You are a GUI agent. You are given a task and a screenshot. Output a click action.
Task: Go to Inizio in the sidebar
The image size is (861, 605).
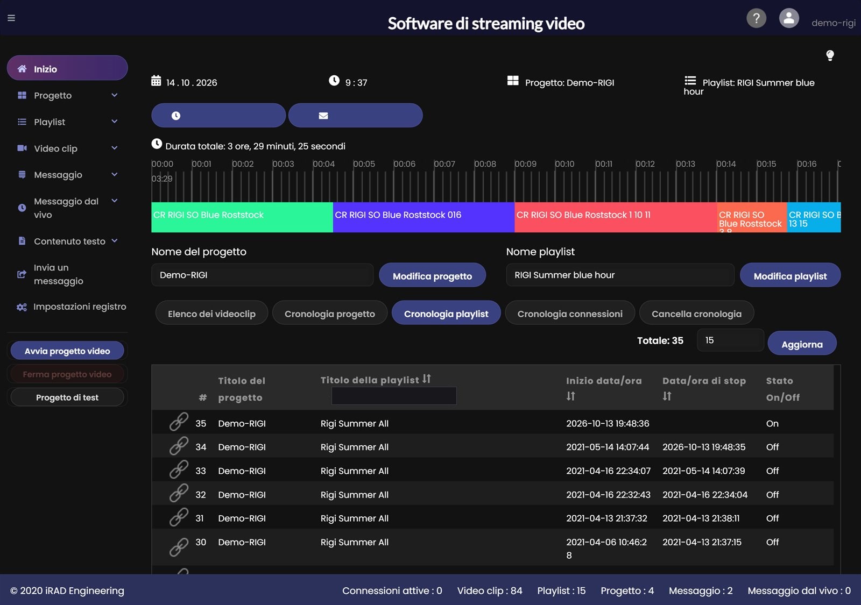point(67,68)
